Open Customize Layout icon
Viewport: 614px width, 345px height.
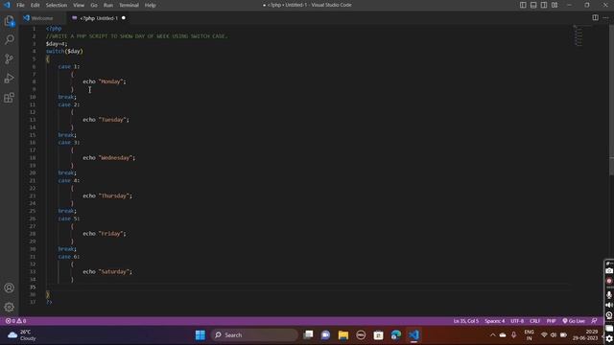pyautogui.click(x=555, y=5)
